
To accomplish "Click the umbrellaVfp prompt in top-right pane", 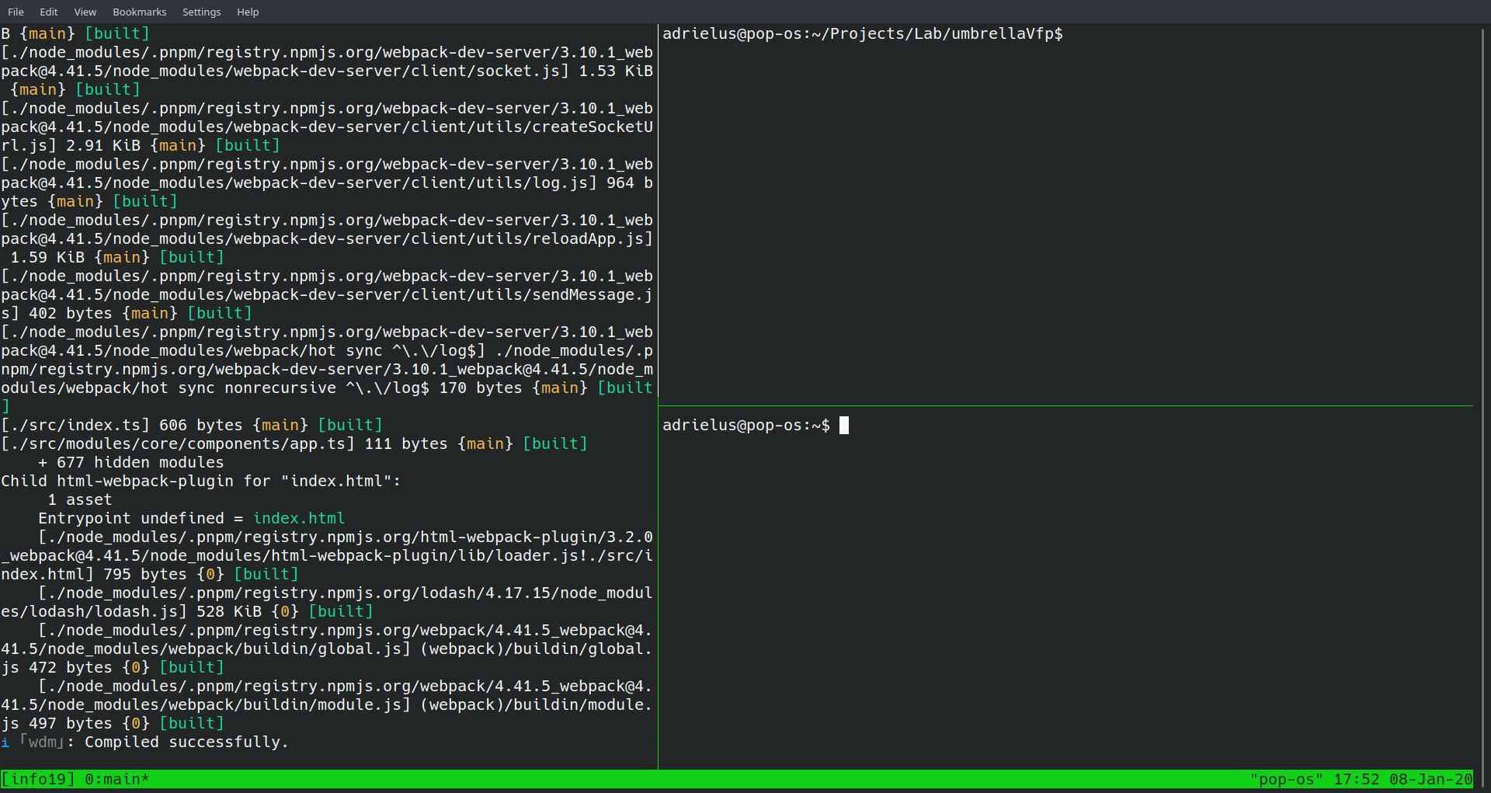I will coord(863,33).
